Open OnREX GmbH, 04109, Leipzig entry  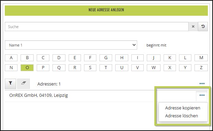[38, 95]
